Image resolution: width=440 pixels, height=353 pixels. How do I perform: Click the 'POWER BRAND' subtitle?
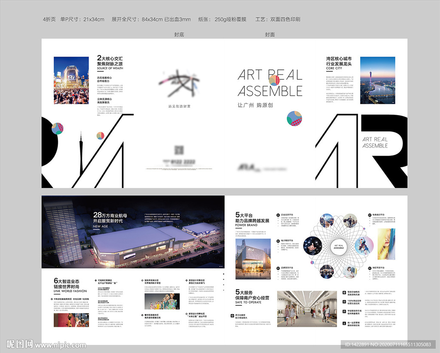point(246,225)
